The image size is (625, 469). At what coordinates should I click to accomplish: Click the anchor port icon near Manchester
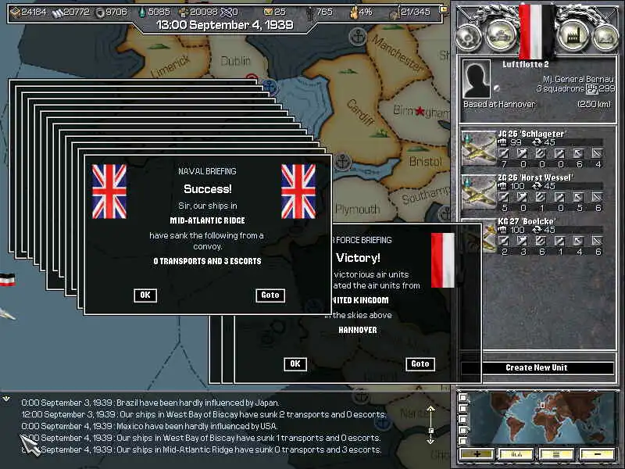[358, 37]
